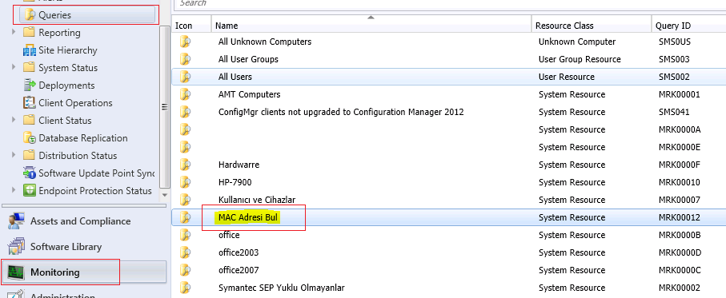Select the Queries node in the tree

(87, 15)
